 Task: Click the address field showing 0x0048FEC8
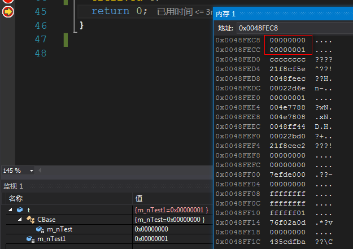point(295,28)
